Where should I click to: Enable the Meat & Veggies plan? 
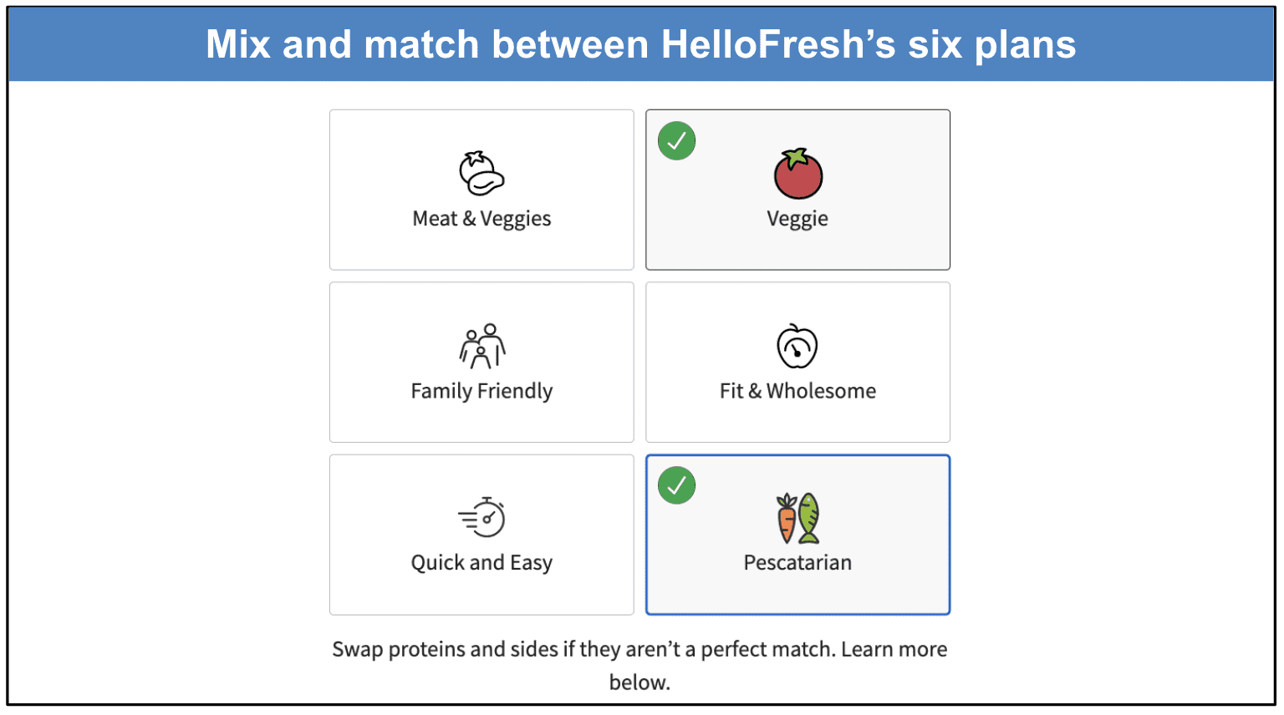point(481,190)
